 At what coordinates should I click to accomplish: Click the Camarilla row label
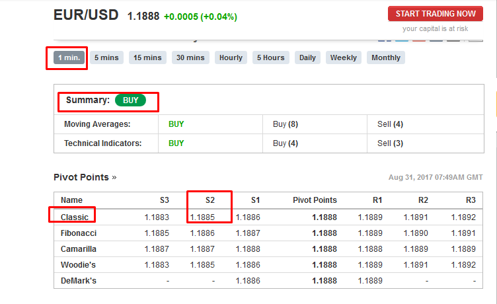point(79,248)
